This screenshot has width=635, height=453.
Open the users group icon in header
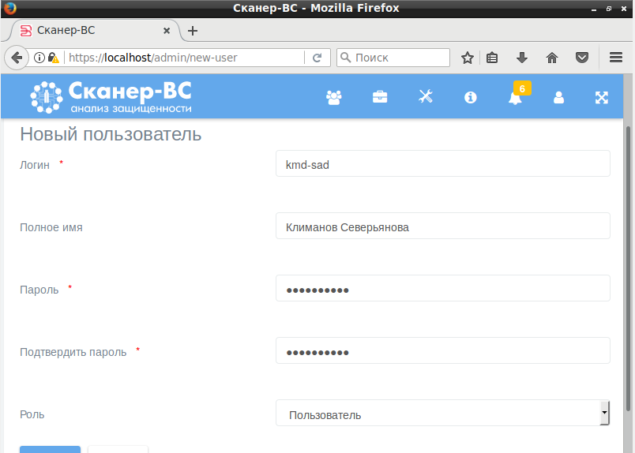tap(334, 98)
